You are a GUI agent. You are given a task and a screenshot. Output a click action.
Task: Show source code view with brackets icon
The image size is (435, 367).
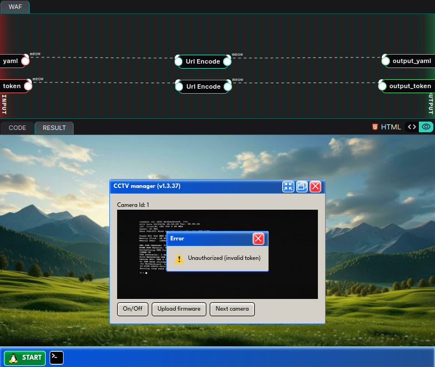coord(412,127)
